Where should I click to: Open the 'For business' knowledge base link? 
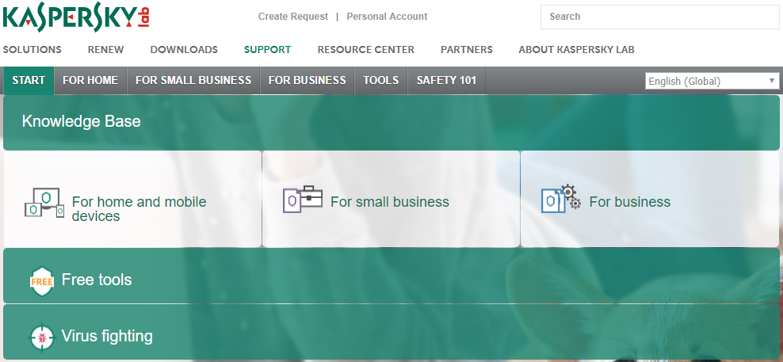tap(630, 202)
